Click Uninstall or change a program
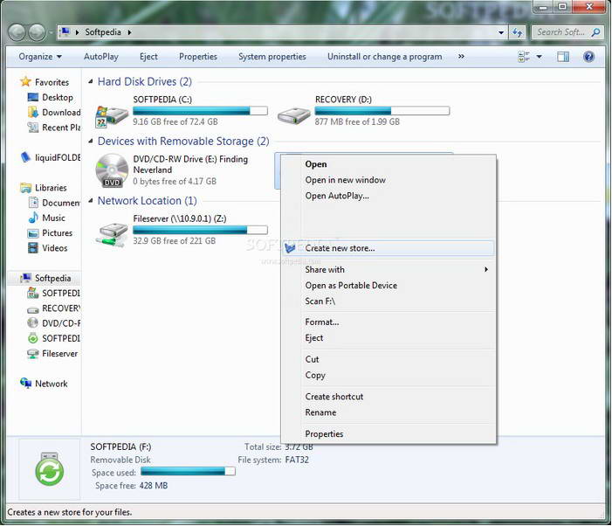Screen dimensions: 612x526 pyautogui.click(x=384, y=57)
